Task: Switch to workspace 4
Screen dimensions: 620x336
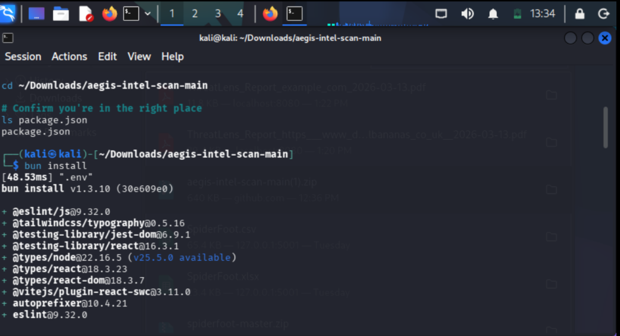Action: (240, 14)
